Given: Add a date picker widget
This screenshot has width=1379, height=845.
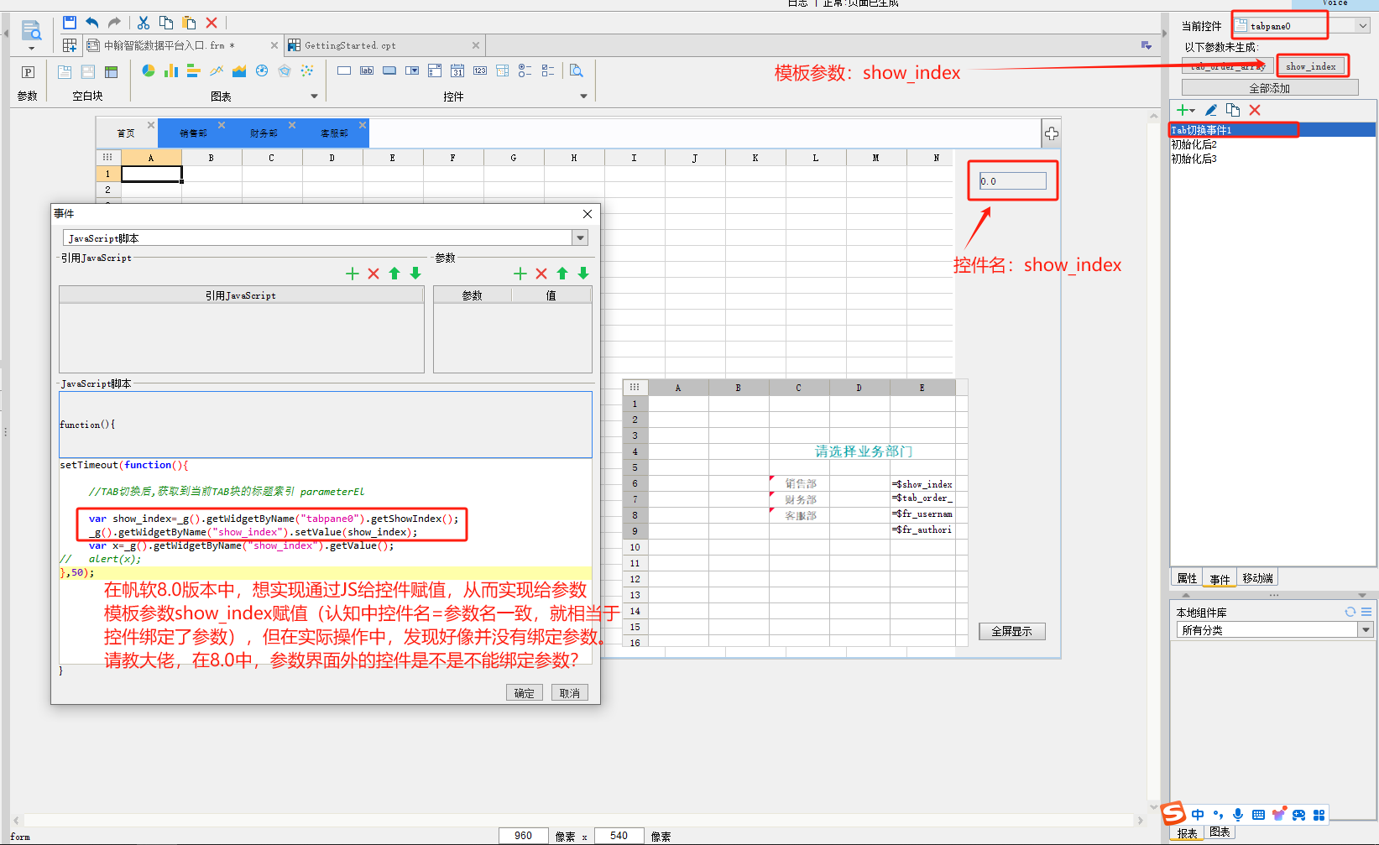Looking at the screenshot, I should tap(457, 71).
